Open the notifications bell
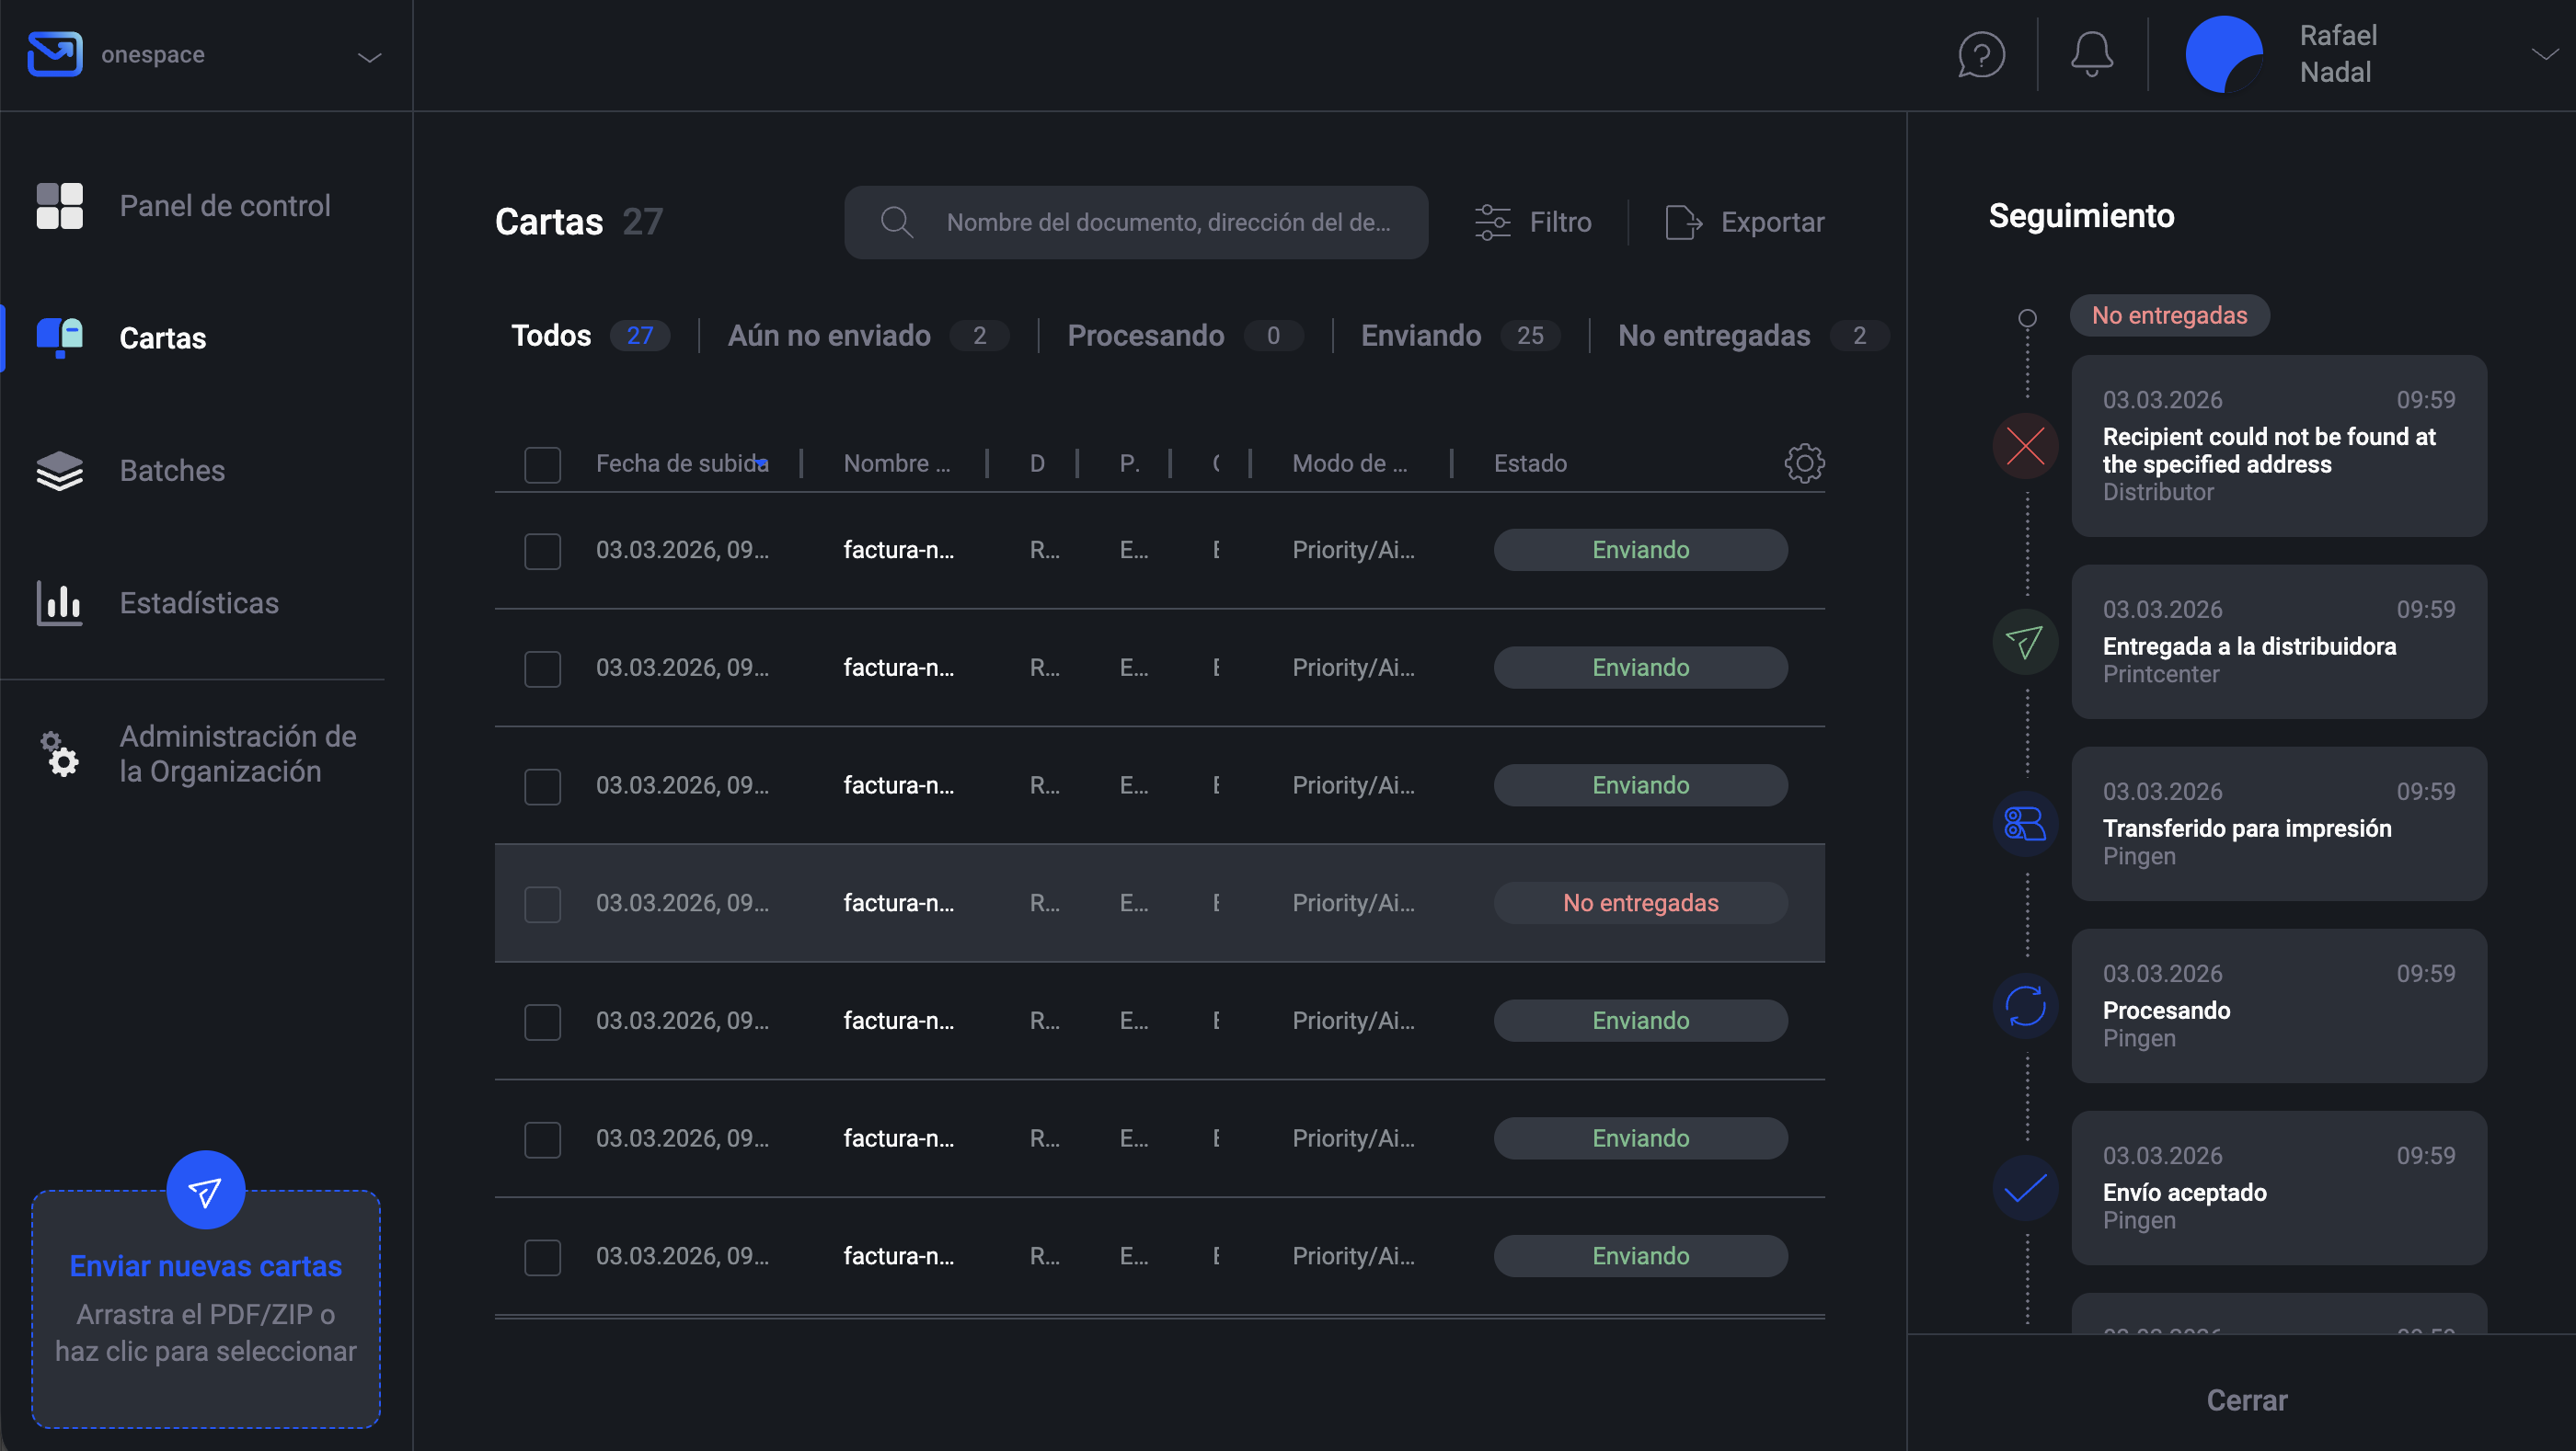Screen dimensions: 2576x1451 pos(2091,55)
